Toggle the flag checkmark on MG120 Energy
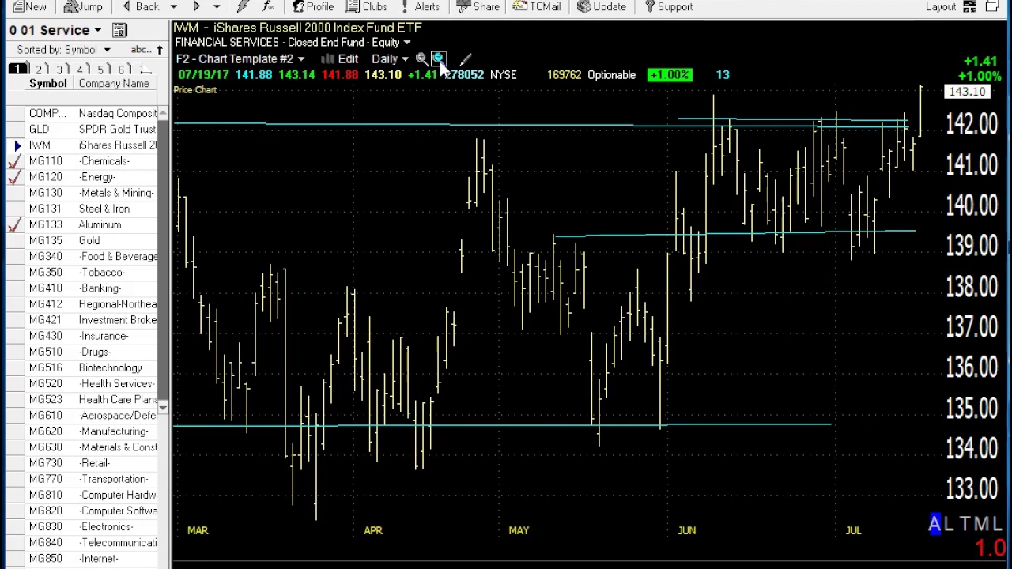 pos(13,177)
